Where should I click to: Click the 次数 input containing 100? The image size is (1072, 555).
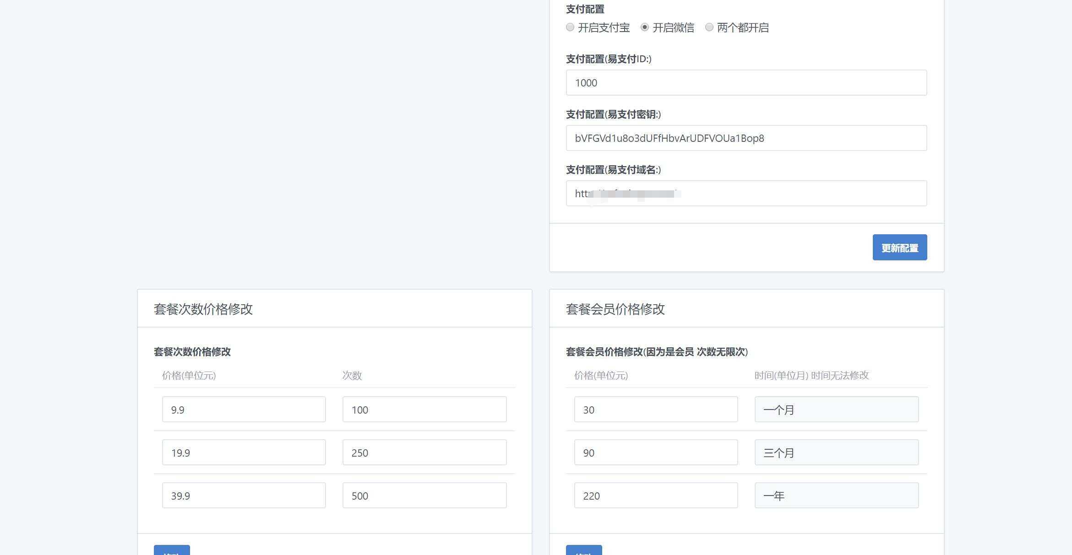click(x=424, y=409)
